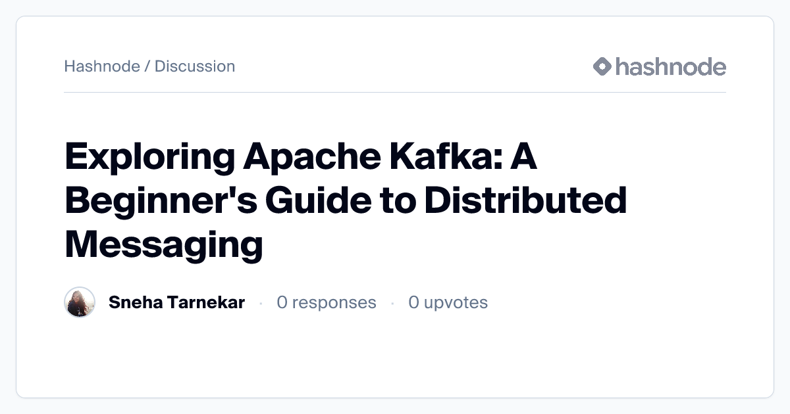Click the horizontal divider below the header

pyautogui.click(x=395, y=93)
